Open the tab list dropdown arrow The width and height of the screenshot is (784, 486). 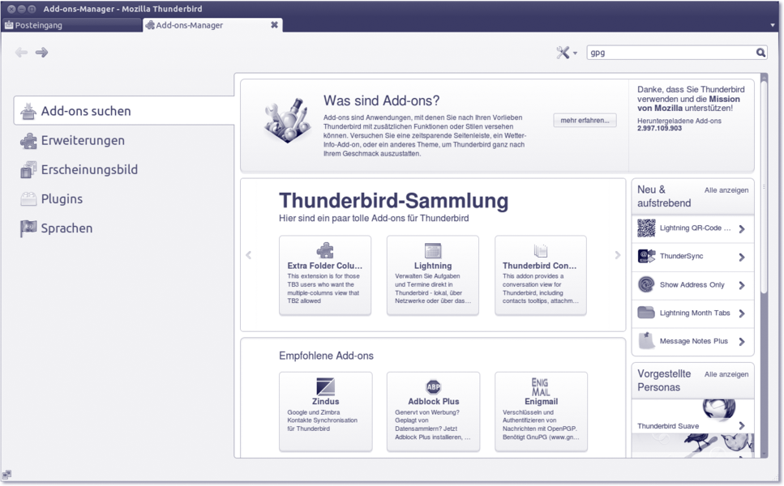click(773, 25)
